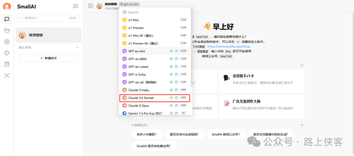Focus the 搜索助手 search field

[x=48, y=18]
